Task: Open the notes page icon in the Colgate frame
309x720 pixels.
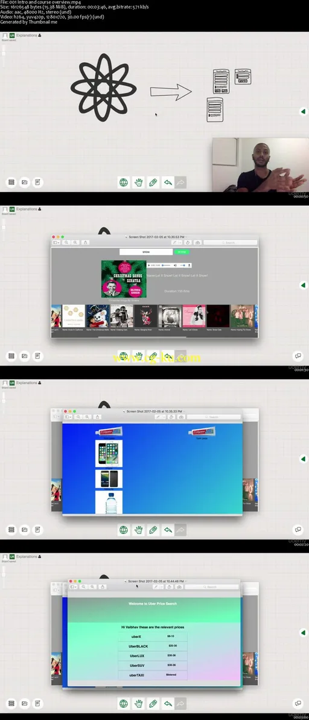Action: point(37,530)
